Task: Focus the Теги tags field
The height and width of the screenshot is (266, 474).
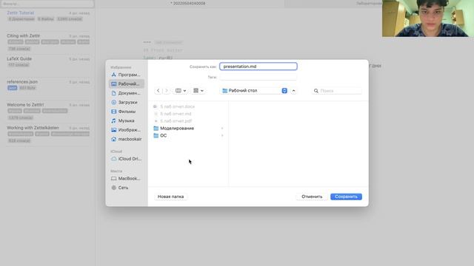Action: pyautogui.click(x=258, y=77)
